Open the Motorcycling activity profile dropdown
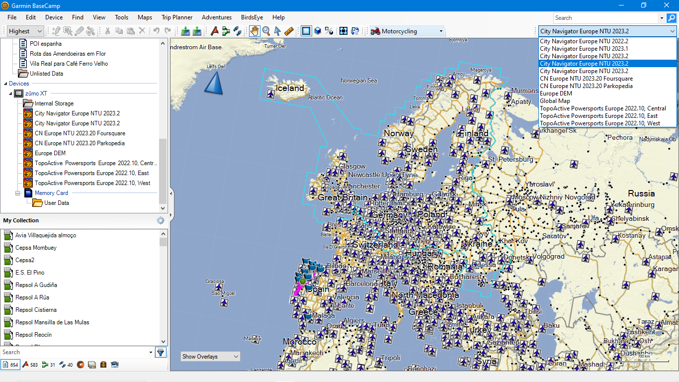Viewport: 679px width, 382px height. 407,31
